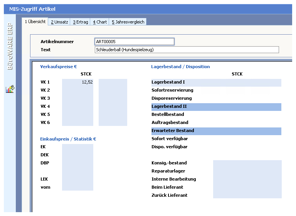Click the Konsig.-bestand value field
Screen dimensions: 296x216
(247, 163)
